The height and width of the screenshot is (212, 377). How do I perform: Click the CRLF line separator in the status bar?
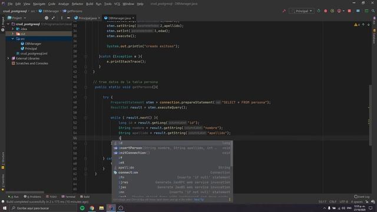pos(333,202)
